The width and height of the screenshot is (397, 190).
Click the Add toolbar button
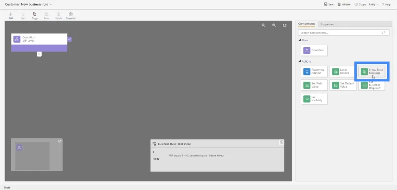[x=10, y=16]
